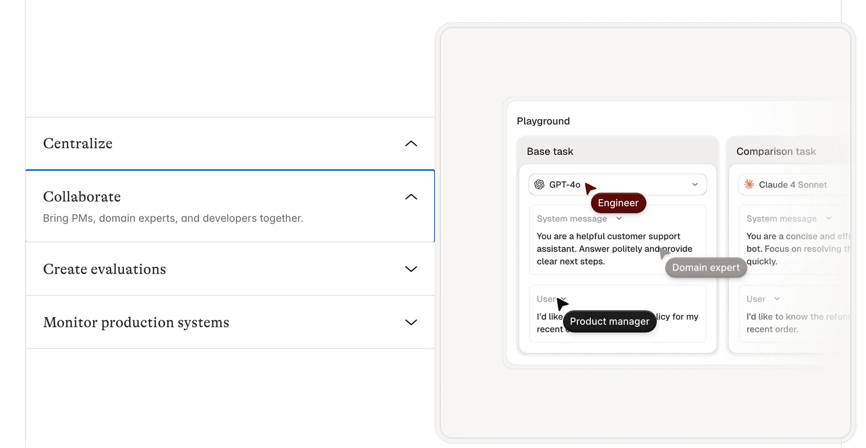Image resolution: width=866 pixels, height=448 pixels.
Task: Select Claude 4 Sonnet model selector
Action: 792,185
